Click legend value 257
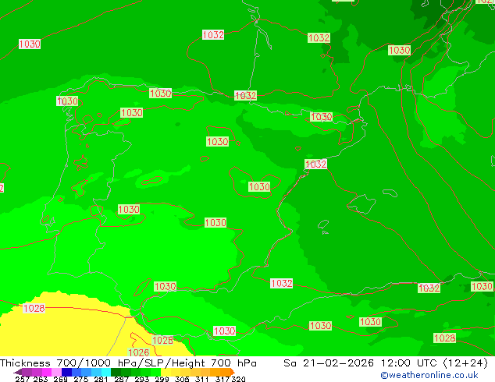This screenshot has height=382, width=495. point(23,379)
